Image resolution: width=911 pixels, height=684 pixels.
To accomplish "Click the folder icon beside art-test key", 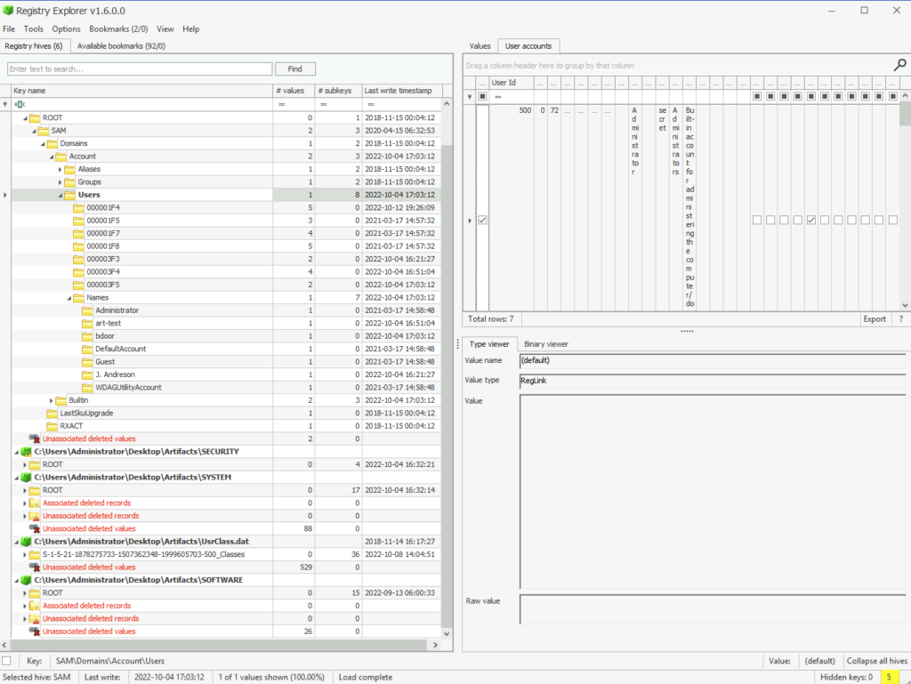I will (x=87, y=324).
